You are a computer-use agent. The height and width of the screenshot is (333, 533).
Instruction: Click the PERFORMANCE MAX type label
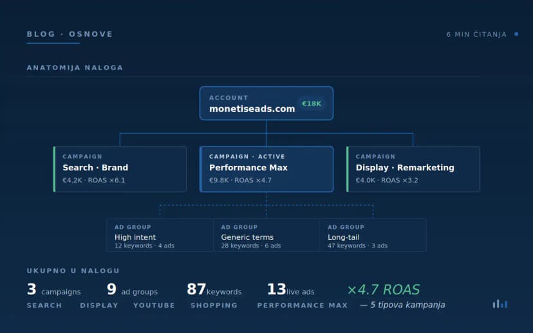point(303,305)
